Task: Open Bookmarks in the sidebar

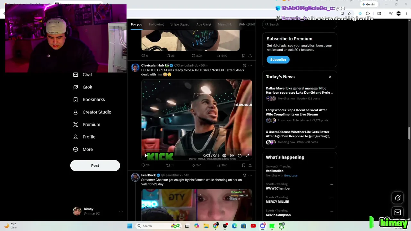Action: coord(89,99)
